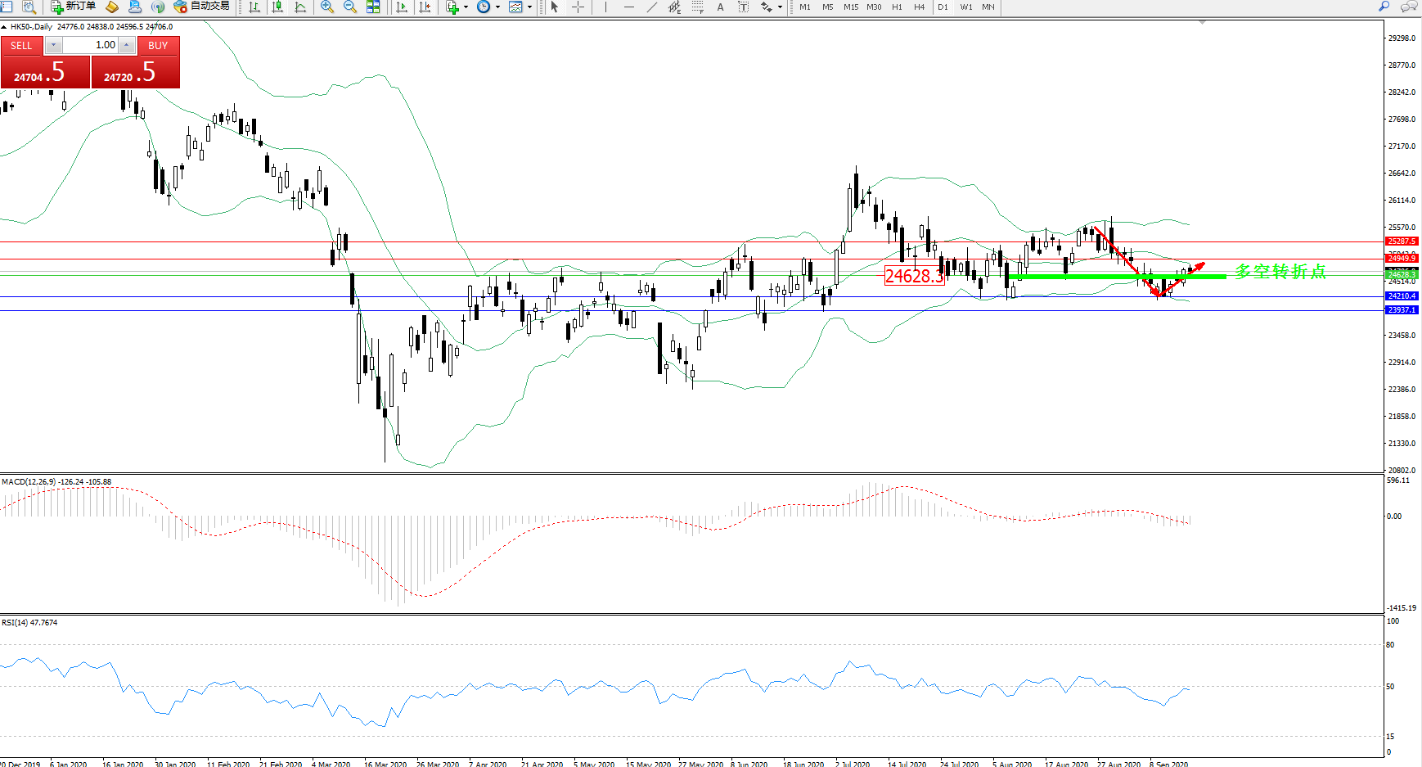Toggle AutoTrading (自动交易) button
This screenshot has width=1422, height=767.
tap(201, 7)
